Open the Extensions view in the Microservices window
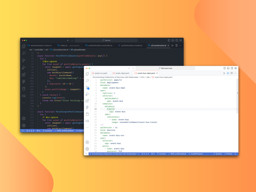Viewport: 256px width, 192px height. click(87, 101)
